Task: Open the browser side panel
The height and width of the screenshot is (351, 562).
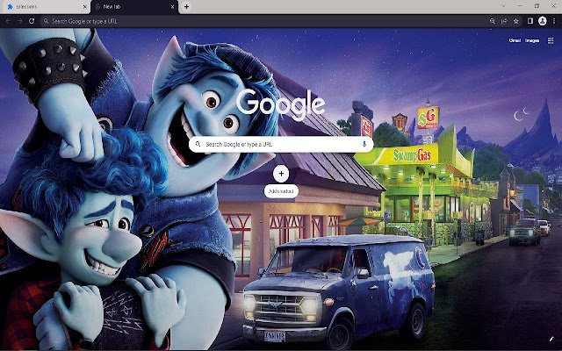Action: point(530,21)
